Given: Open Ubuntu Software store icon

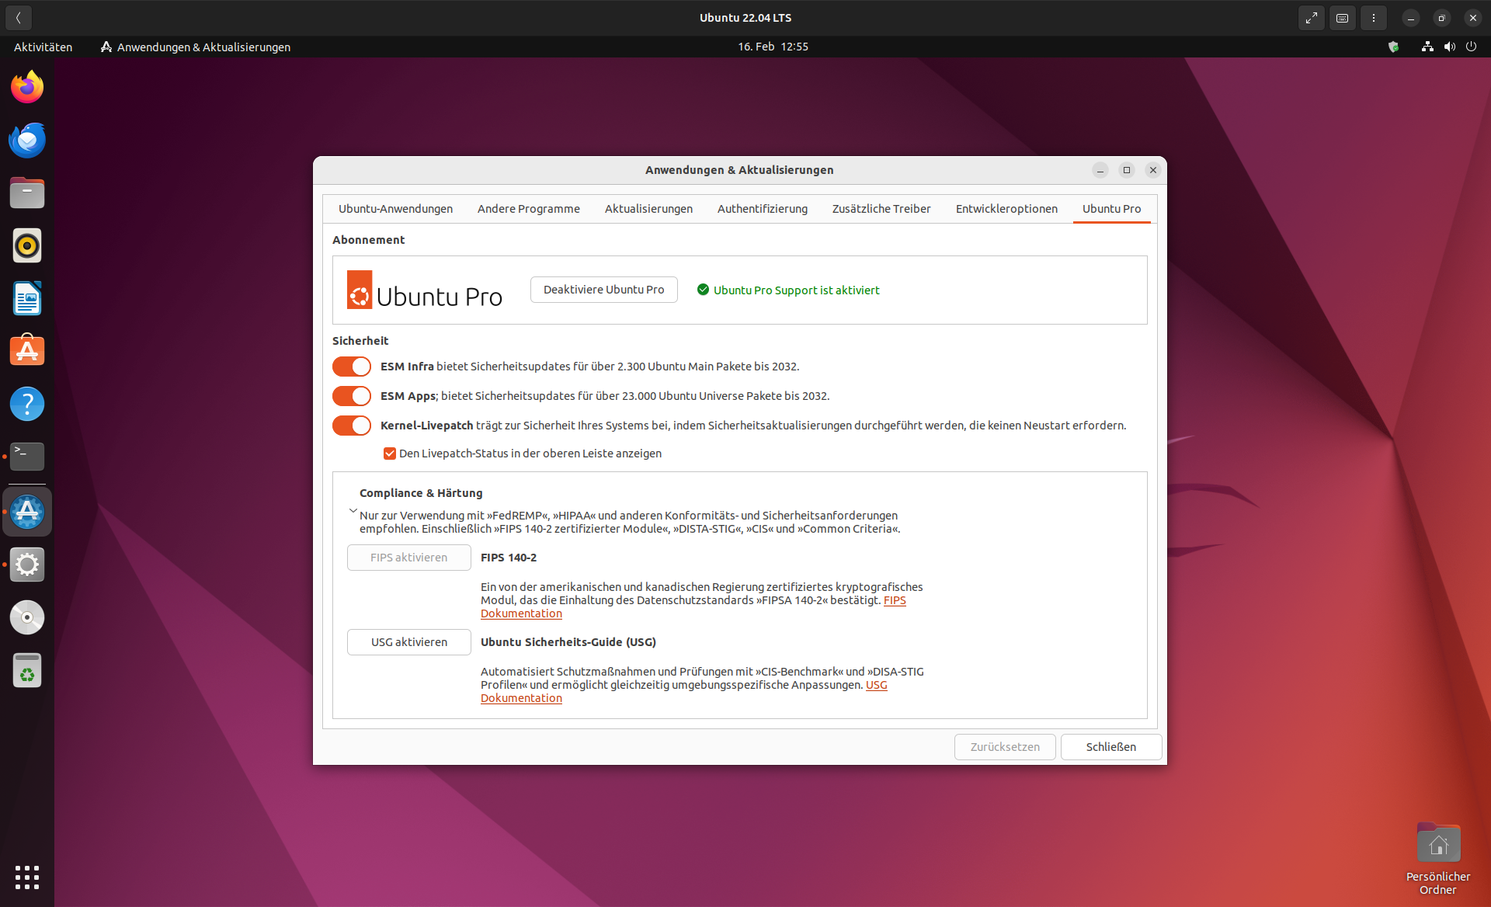Looking at the screenshot, I should click(27, 351).
